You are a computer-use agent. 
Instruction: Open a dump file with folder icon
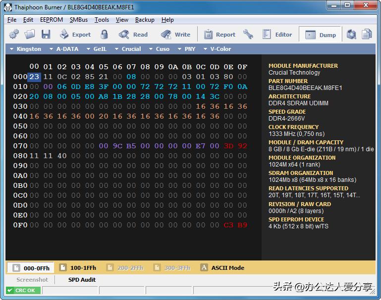click(x=30, y=35)
